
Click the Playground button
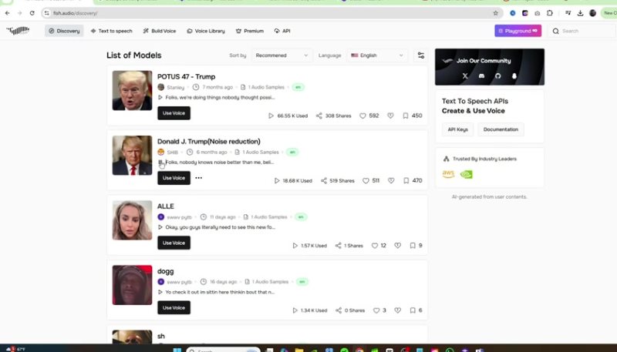pyautogui.click(x=518, y=31)
